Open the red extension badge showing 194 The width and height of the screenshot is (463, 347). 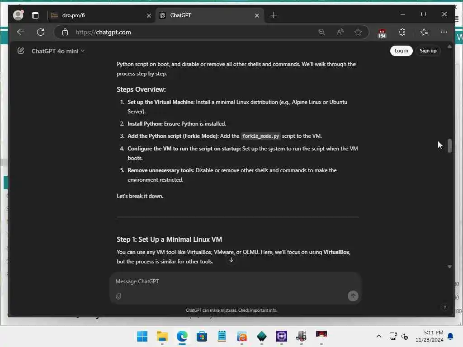382,33
